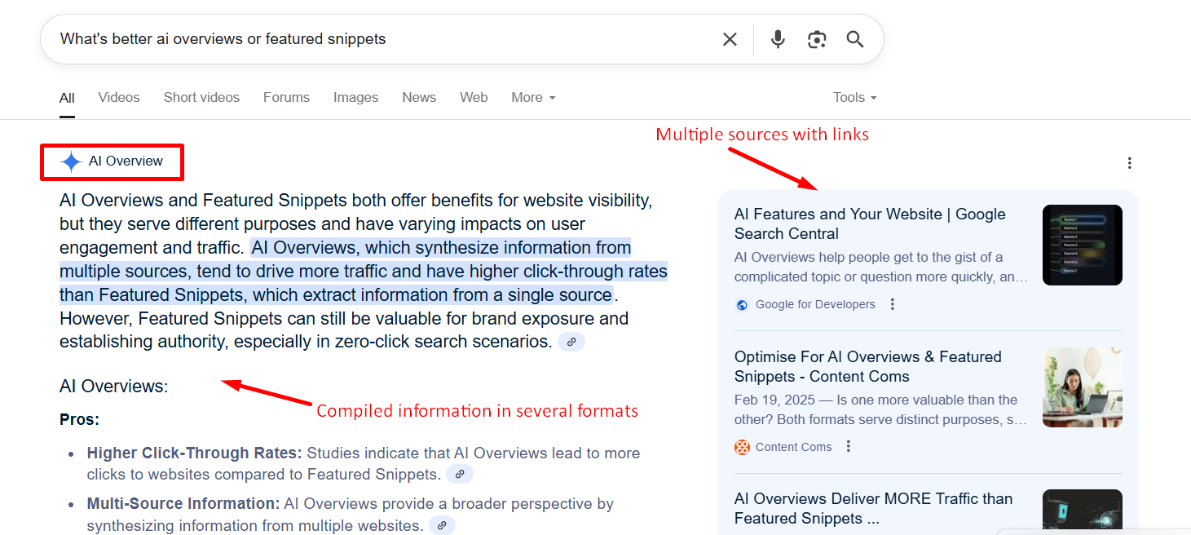Switch to the Videos tab

pos(119,97)
